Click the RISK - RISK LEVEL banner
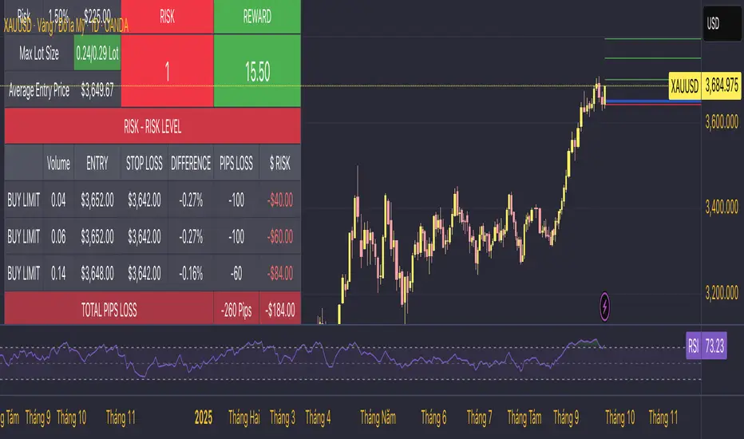 [x=152, y=126]
